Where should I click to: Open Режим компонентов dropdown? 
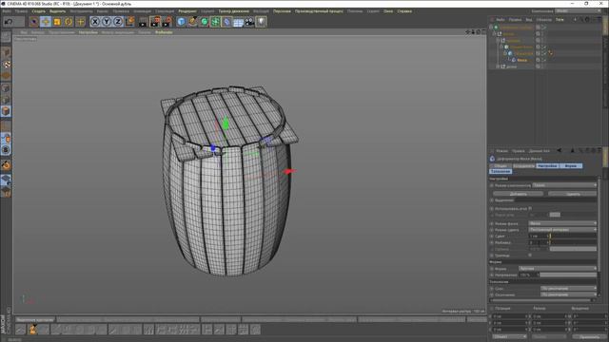click(564, 185)
